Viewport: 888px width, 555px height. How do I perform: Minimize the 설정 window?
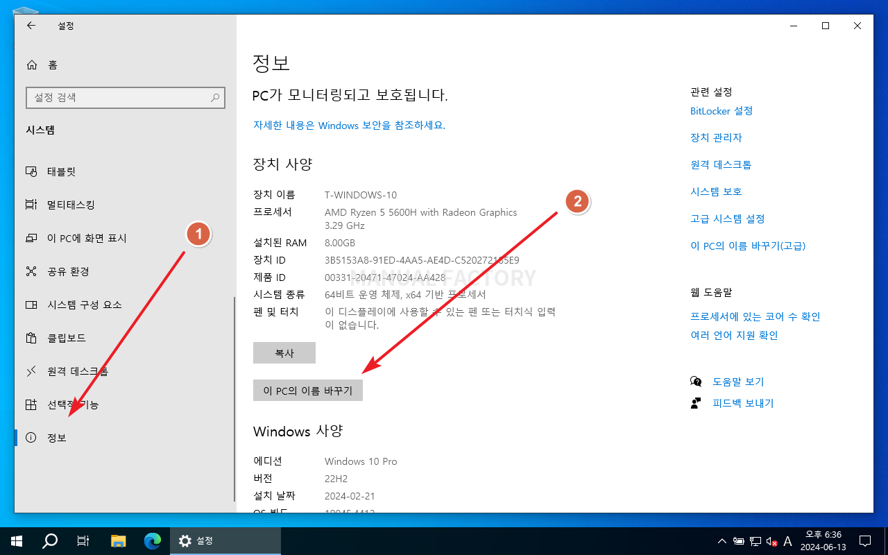[794, 26]
